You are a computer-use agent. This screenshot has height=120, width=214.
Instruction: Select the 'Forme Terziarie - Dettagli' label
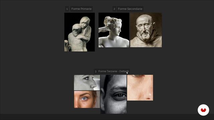click(x=113, y=71)
